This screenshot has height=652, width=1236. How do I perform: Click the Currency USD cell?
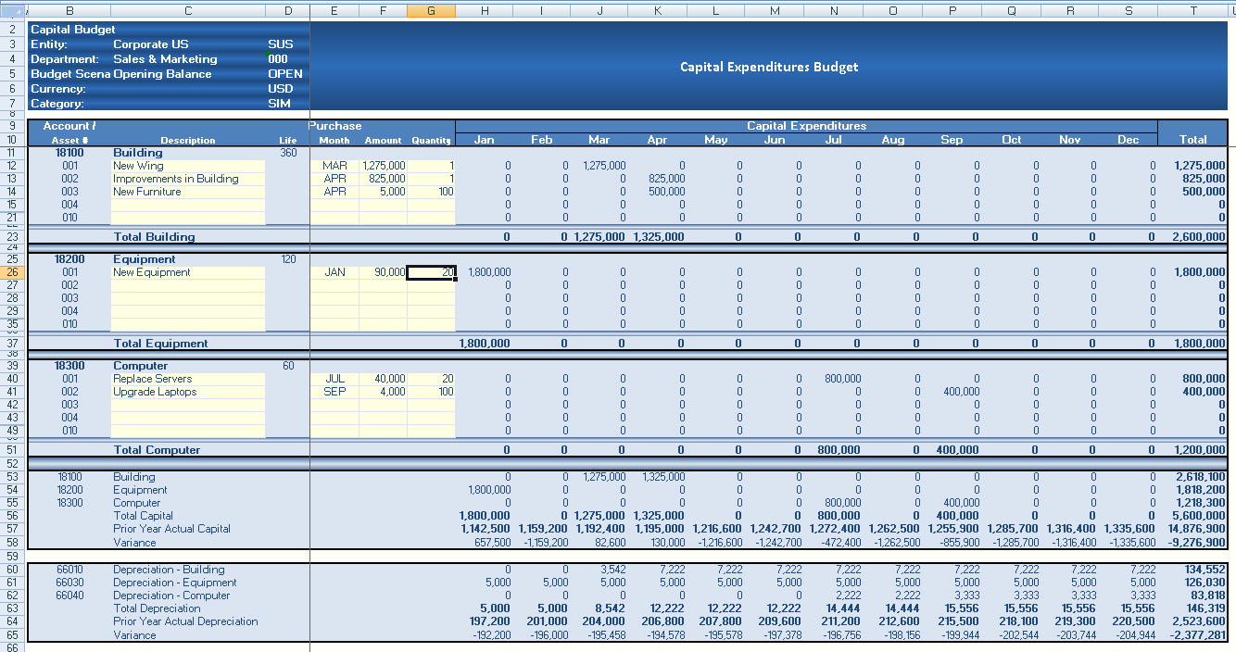(280, 89)
